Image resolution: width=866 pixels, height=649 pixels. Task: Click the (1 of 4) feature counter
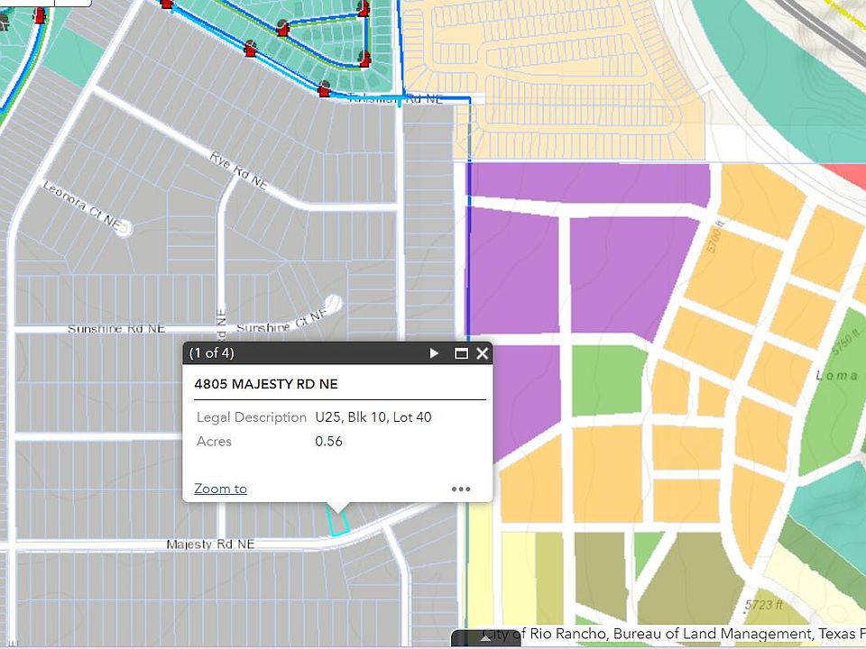click(x=212, y=353)
